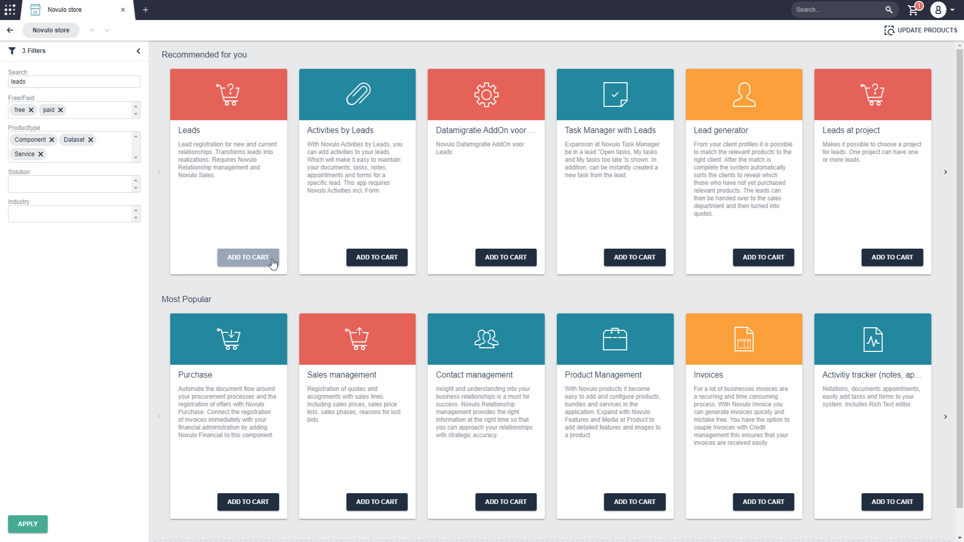Screen dimensions: 964x542
Task: Click the Invoices document icon
Action: [744, 339]
